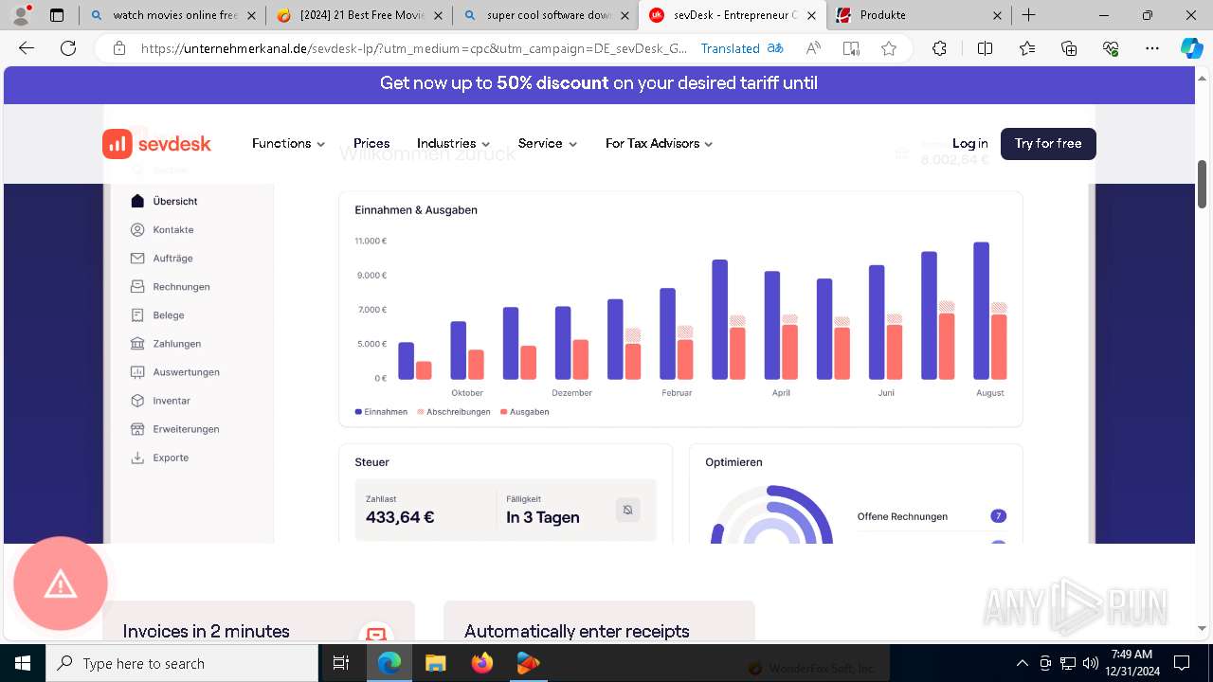Click the red warning triangle bubble
This screenshot has width=1213, height=682.
pyautogui.click(x=61, y=583)
